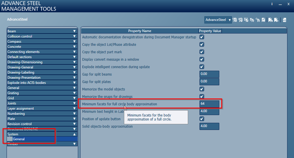
Task: Click the Gap for split plates value field
Action: point(209,82)
